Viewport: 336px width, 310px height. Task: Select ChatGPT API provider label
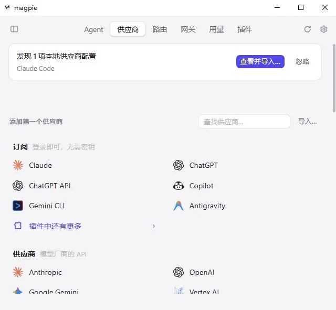tap(50, 186)
